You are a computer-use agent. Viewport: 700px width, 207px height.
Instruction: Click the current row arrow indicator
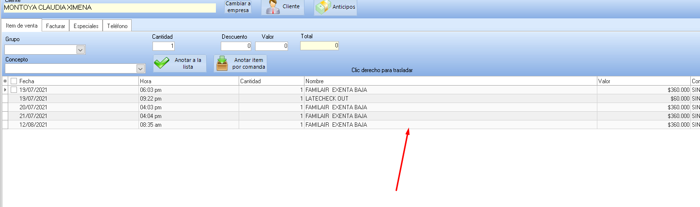click(5, 90)
